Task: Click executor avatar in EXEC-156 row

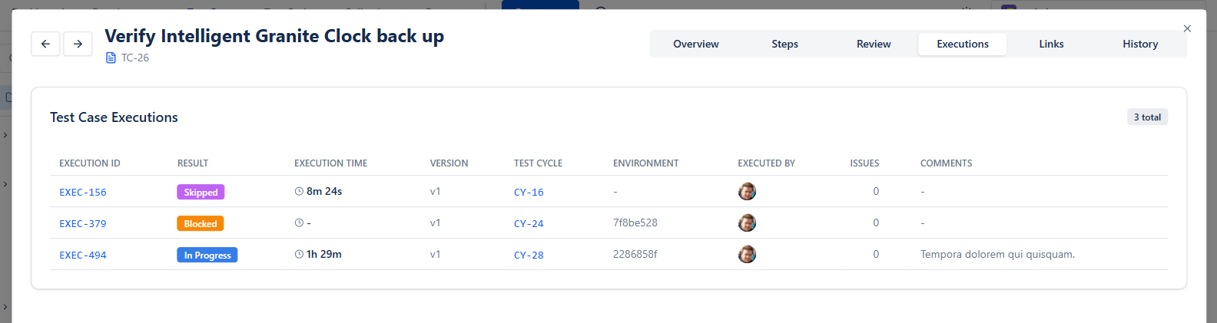Action: 747,192
